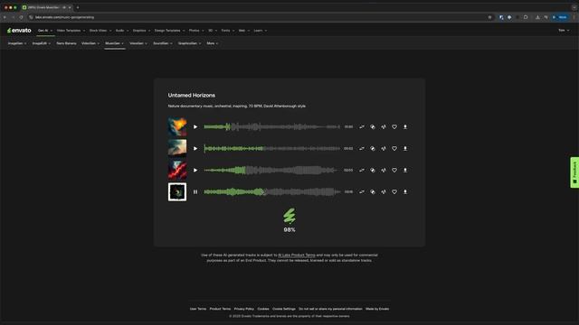The image size is (579, 325).
Task: Favorite the third track with heart icon
Action: (394, 171)
